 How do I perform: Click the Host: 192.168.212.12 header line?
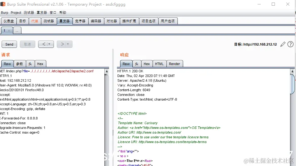click(15, 80)
